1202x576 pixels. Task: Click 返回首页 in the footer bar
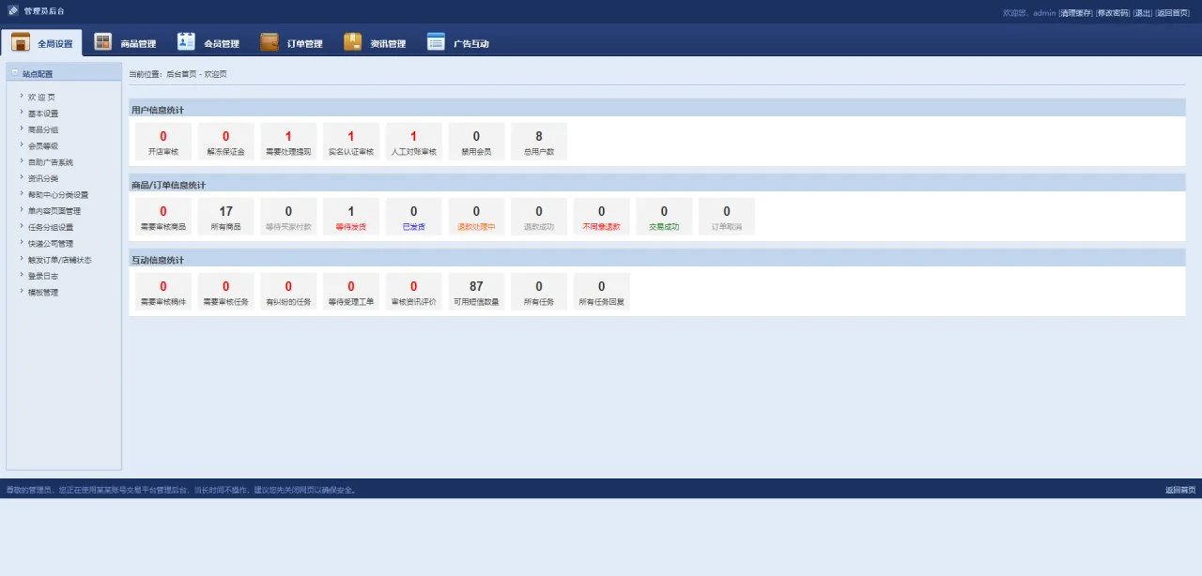[1179, 490]
